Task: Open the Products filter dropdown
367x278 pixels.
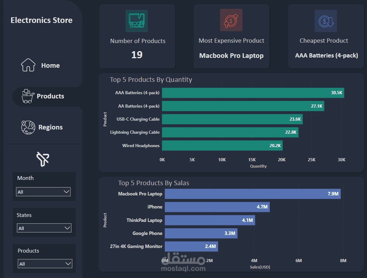Action: point(45,264)
